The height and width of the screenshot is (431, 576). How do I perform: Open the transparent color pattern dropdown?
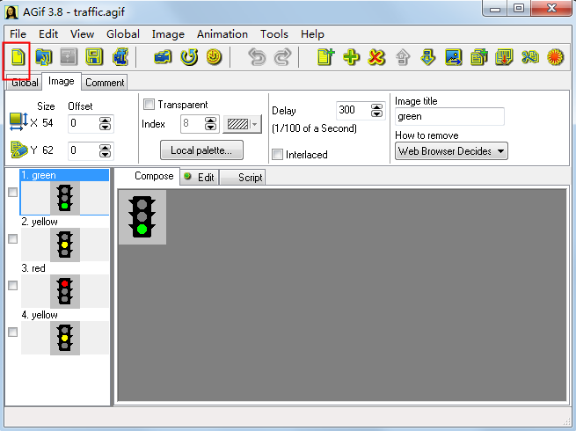(242, 124)
